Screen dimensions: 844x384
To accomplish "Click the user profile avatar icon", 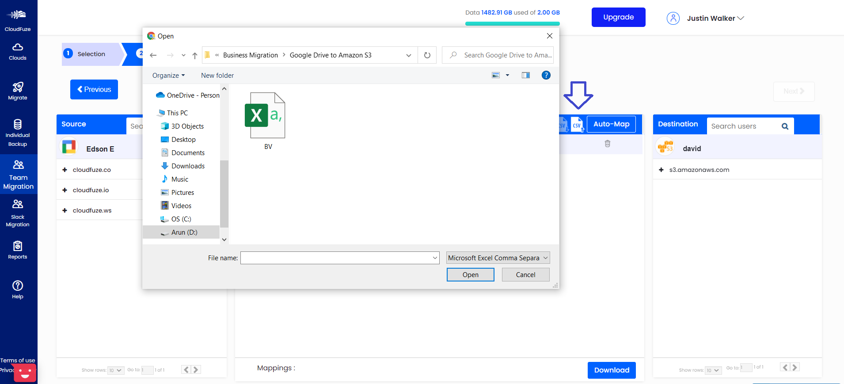I will point(673,18).
